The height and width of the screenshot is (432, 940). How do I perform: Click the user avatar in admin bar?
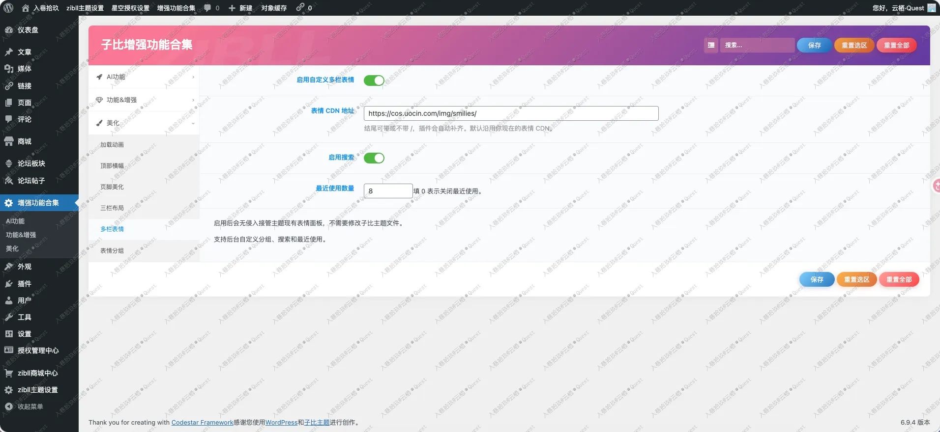(932, 8)
